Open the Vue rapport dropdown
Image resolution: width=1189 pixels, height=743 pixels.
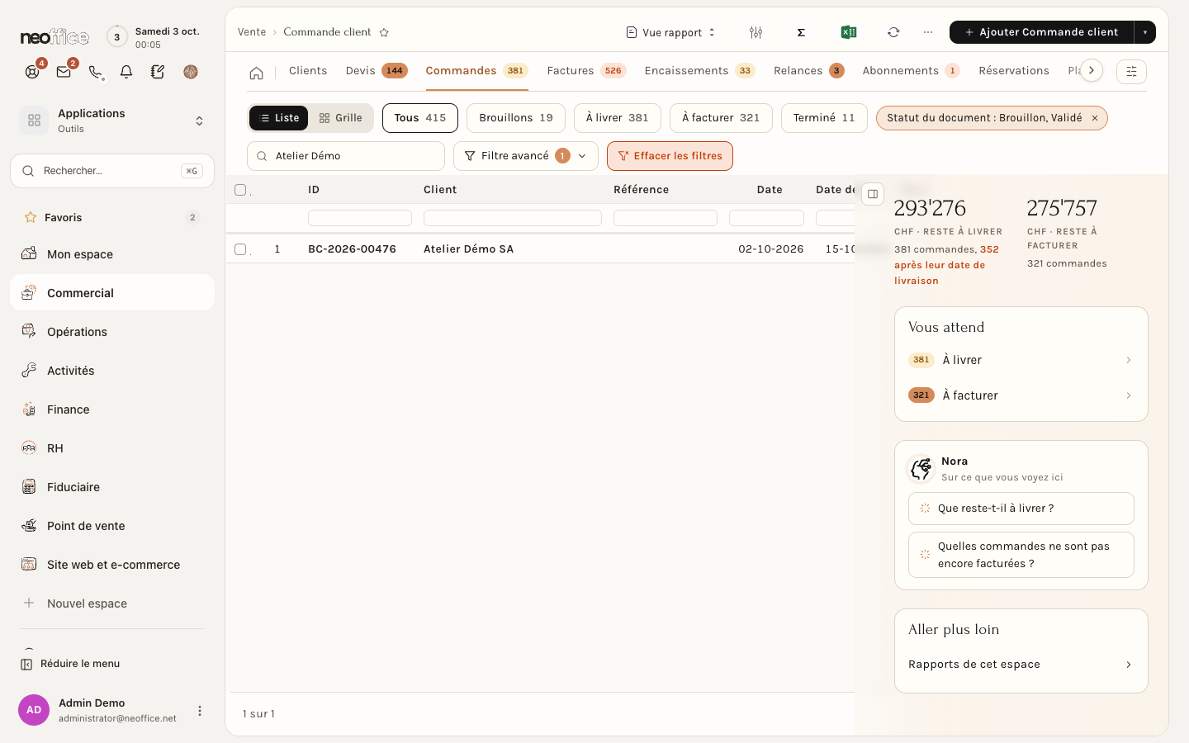(671, 32)
